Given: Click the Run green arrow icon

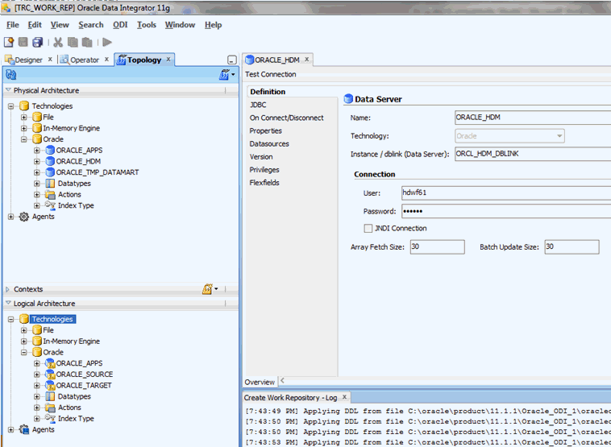Looking at the screenshot, I should (107, 42).
